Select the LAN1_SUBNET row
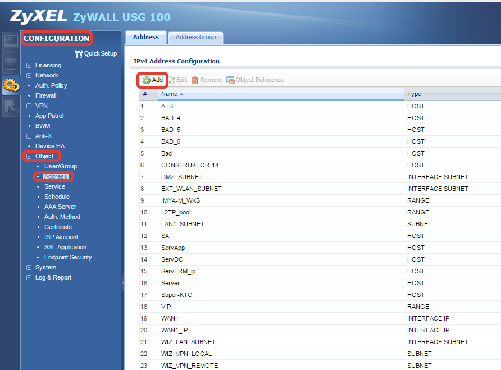The image size is (501, 370). 320,224
